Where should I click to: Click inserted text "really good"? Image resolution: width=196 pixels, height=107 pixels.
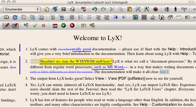pyautogui.click(x=82, y=49)
